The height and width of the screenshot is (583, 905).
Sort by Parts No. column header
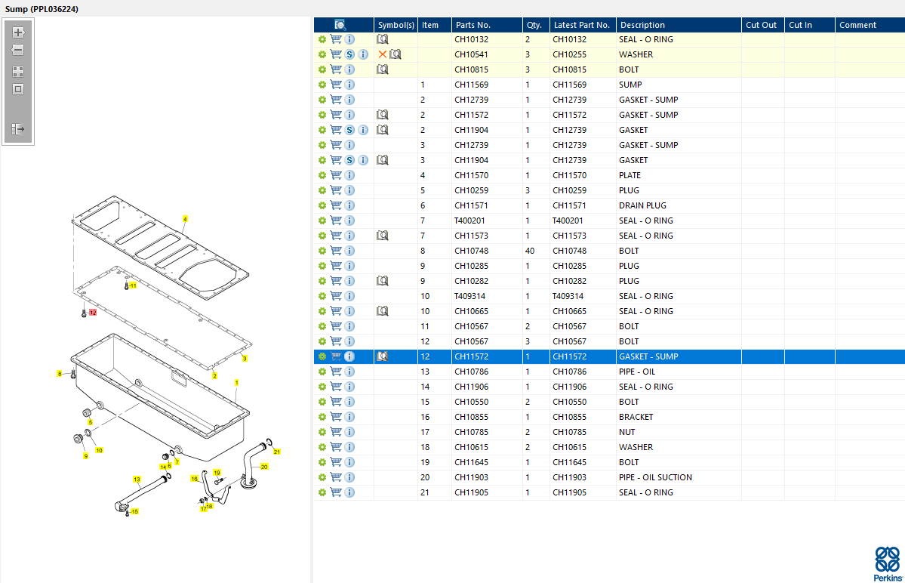473,25
